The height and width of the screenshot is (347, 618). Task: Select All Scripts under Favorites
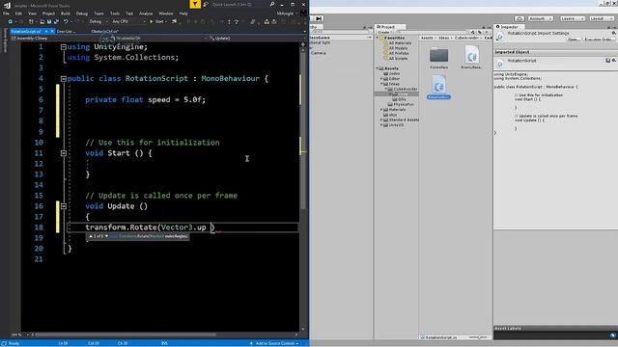coord(397,58)
